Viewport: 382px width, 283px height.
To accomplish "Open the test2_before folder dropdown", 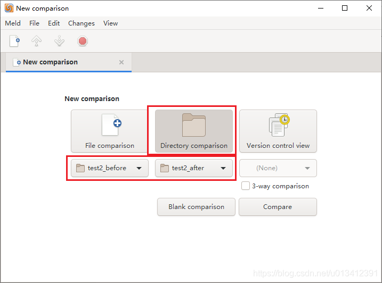I will [x=110, y=168].
